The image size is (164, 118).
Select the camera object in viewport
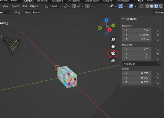11,45
